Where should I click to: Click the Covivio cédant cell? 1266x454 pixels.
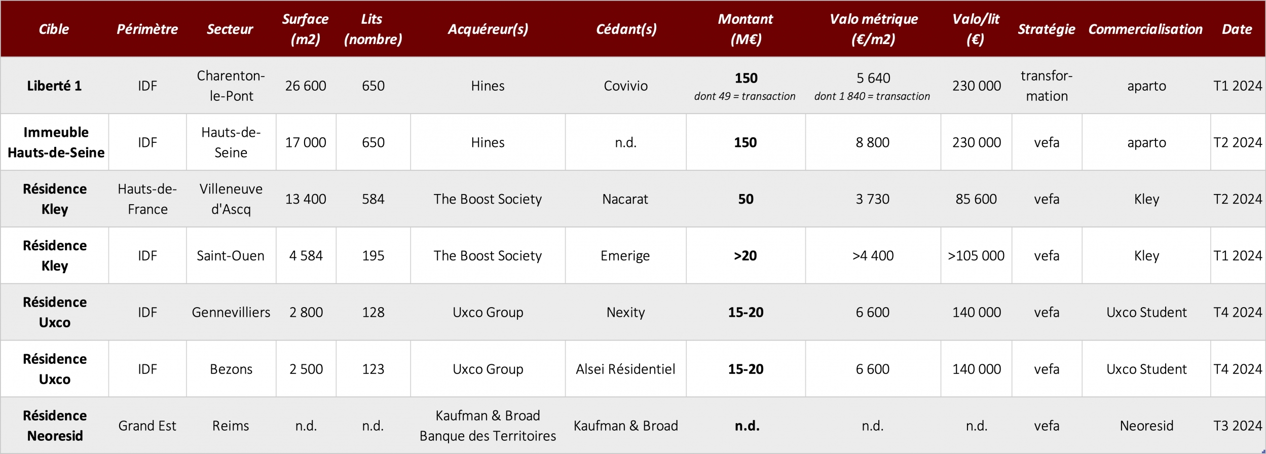click(x=625, y=86)
